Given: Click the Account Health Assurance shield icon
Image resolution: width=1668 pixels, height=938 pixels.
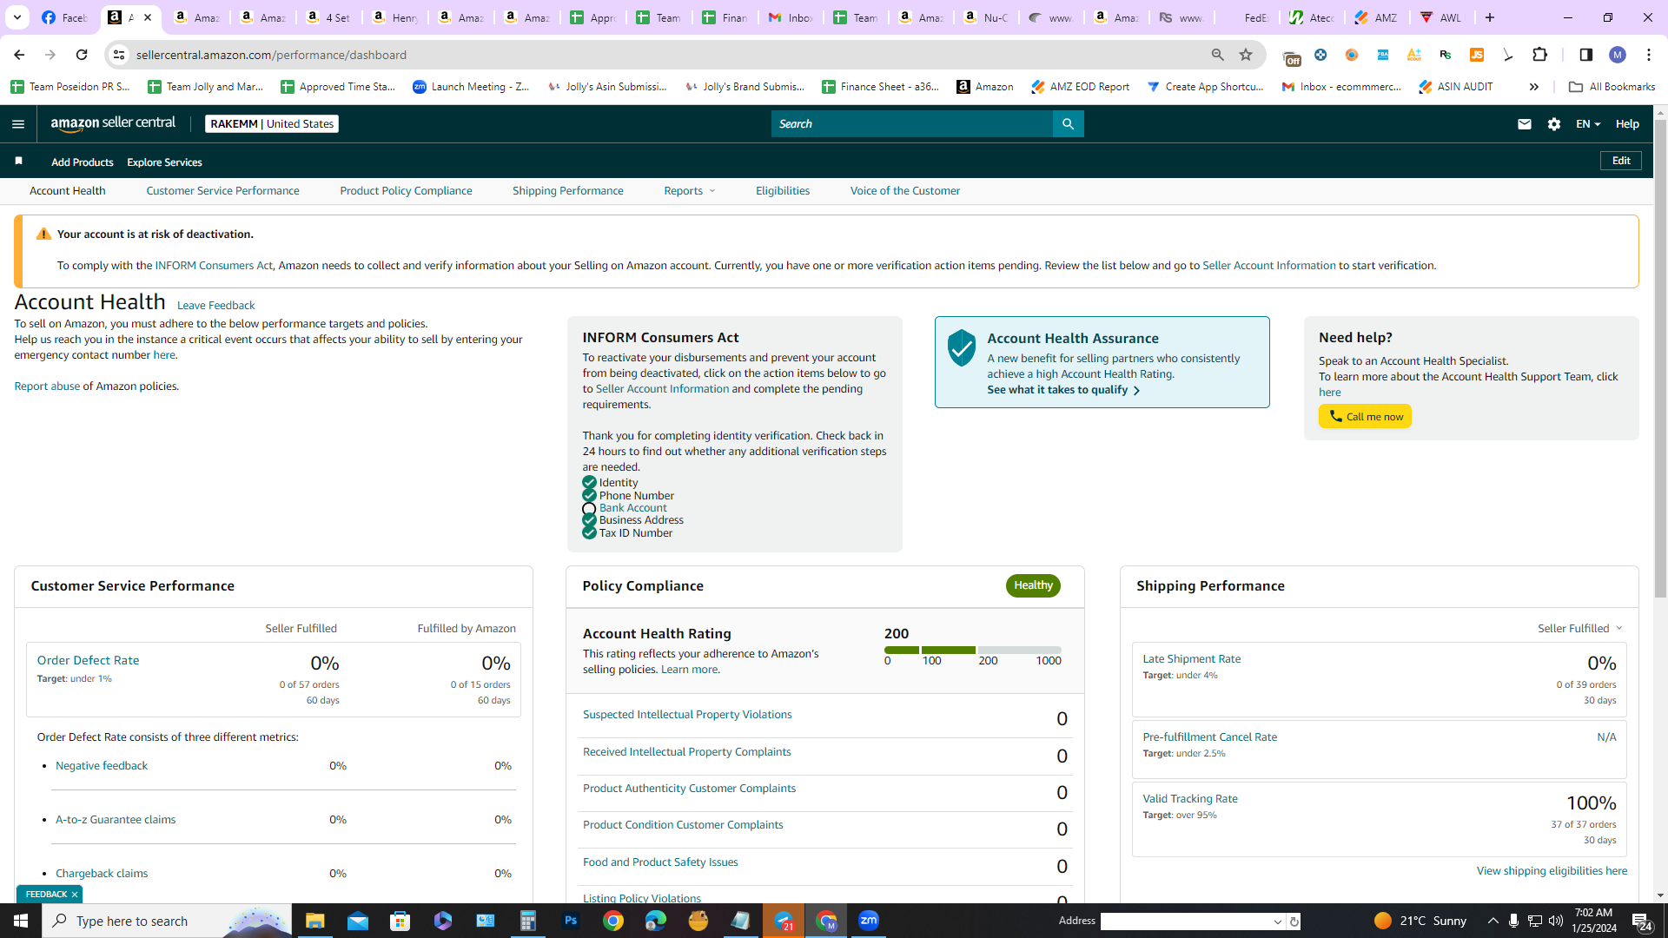Looking at the screenshot, I should pos(962,347).
